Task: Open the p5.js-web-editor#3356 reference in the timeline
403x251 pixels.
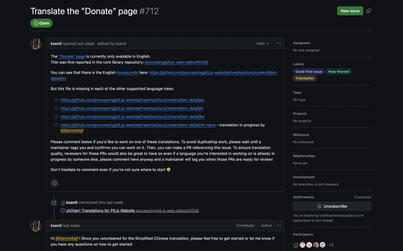Action: click(167, 210)
